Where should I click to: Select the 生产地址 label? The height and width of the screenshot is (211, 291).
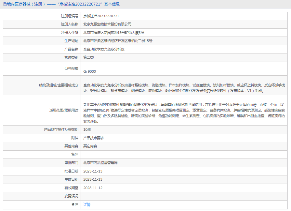(x=71, y=41)
